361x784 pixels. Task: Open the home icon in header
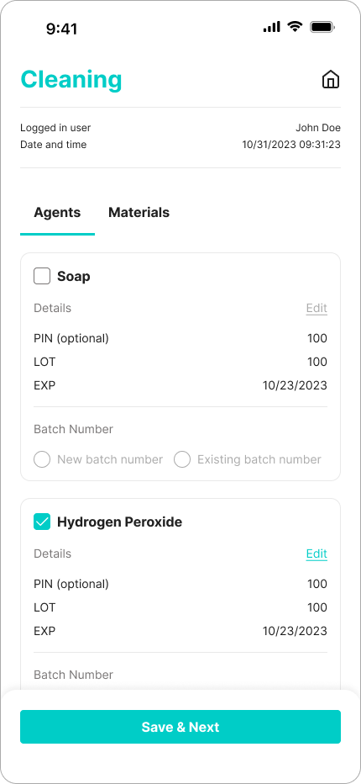[x=331, y=80]
